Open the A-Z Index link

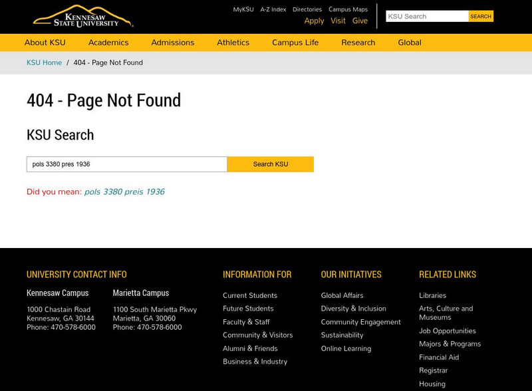pos(273,9)
